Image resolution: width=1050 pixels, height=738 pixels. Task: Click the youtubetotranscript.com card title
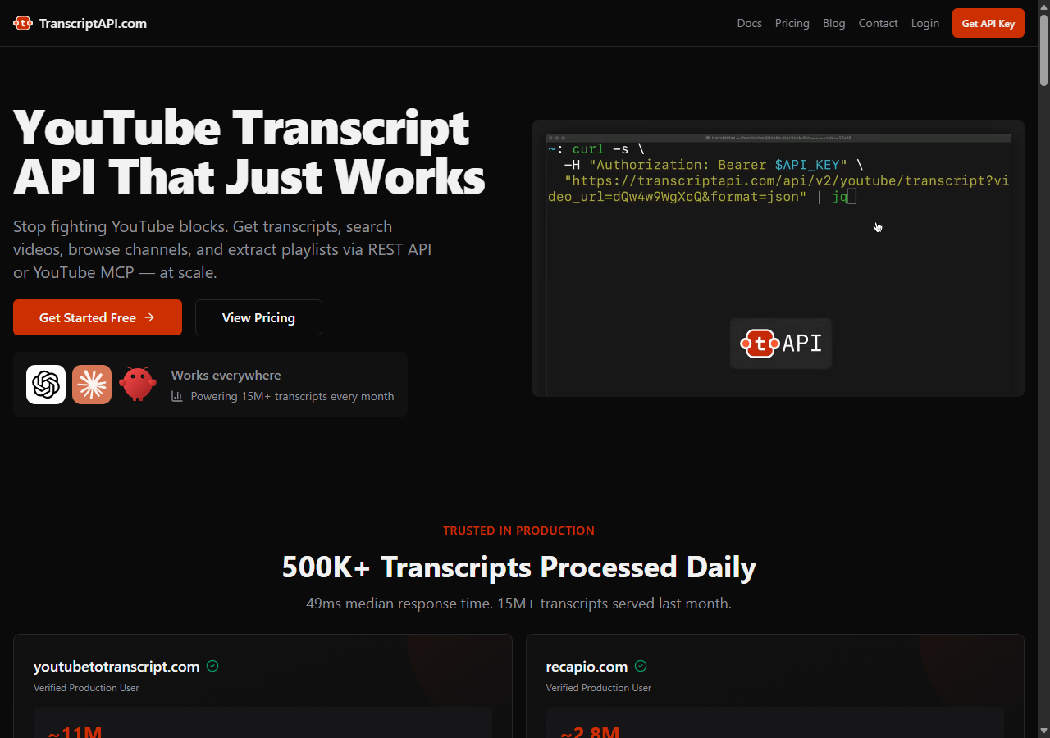pyautogui.click(x=116, y=667)
